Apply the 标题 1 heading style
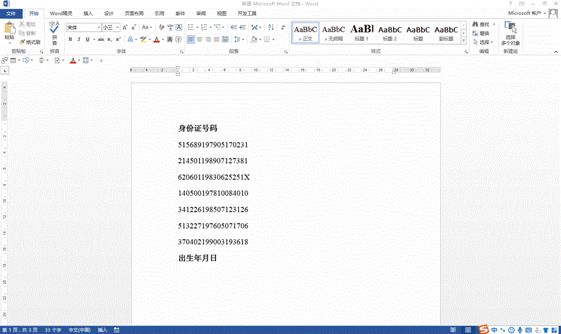This screenshot has width=561, height=334. click(x=361, y=32)
